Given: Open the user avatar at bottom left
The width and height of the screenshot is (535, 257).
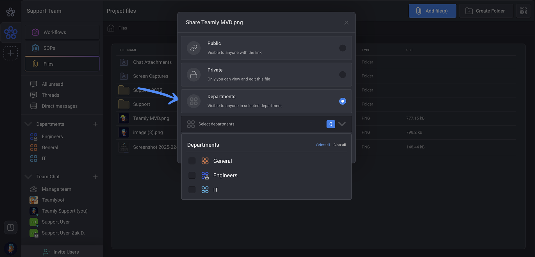Looking at the screenshot, I should 11,249.
